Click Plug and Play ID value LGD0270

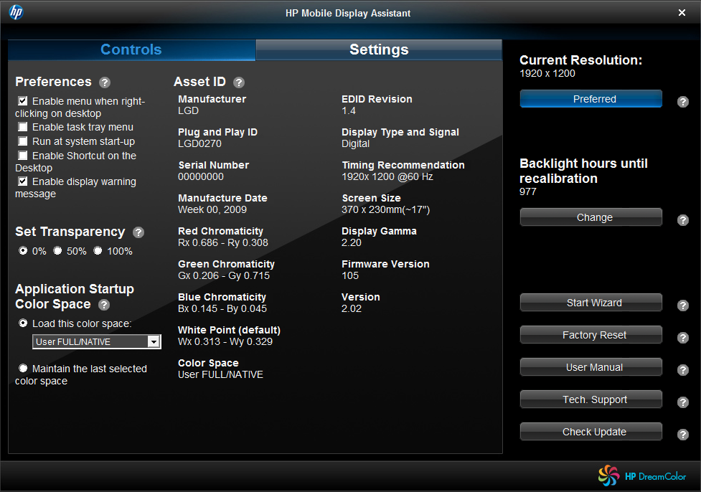coord(199,144)
